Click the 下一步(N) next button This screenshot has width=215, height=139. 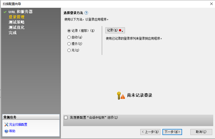[172, 132]
